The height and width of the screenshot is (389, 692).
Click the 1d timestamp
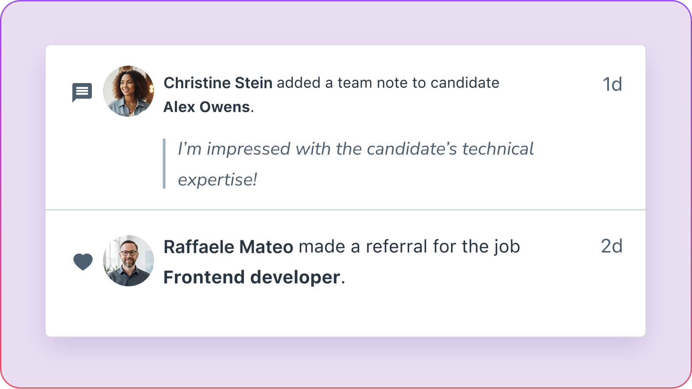[x=612, y=85]
